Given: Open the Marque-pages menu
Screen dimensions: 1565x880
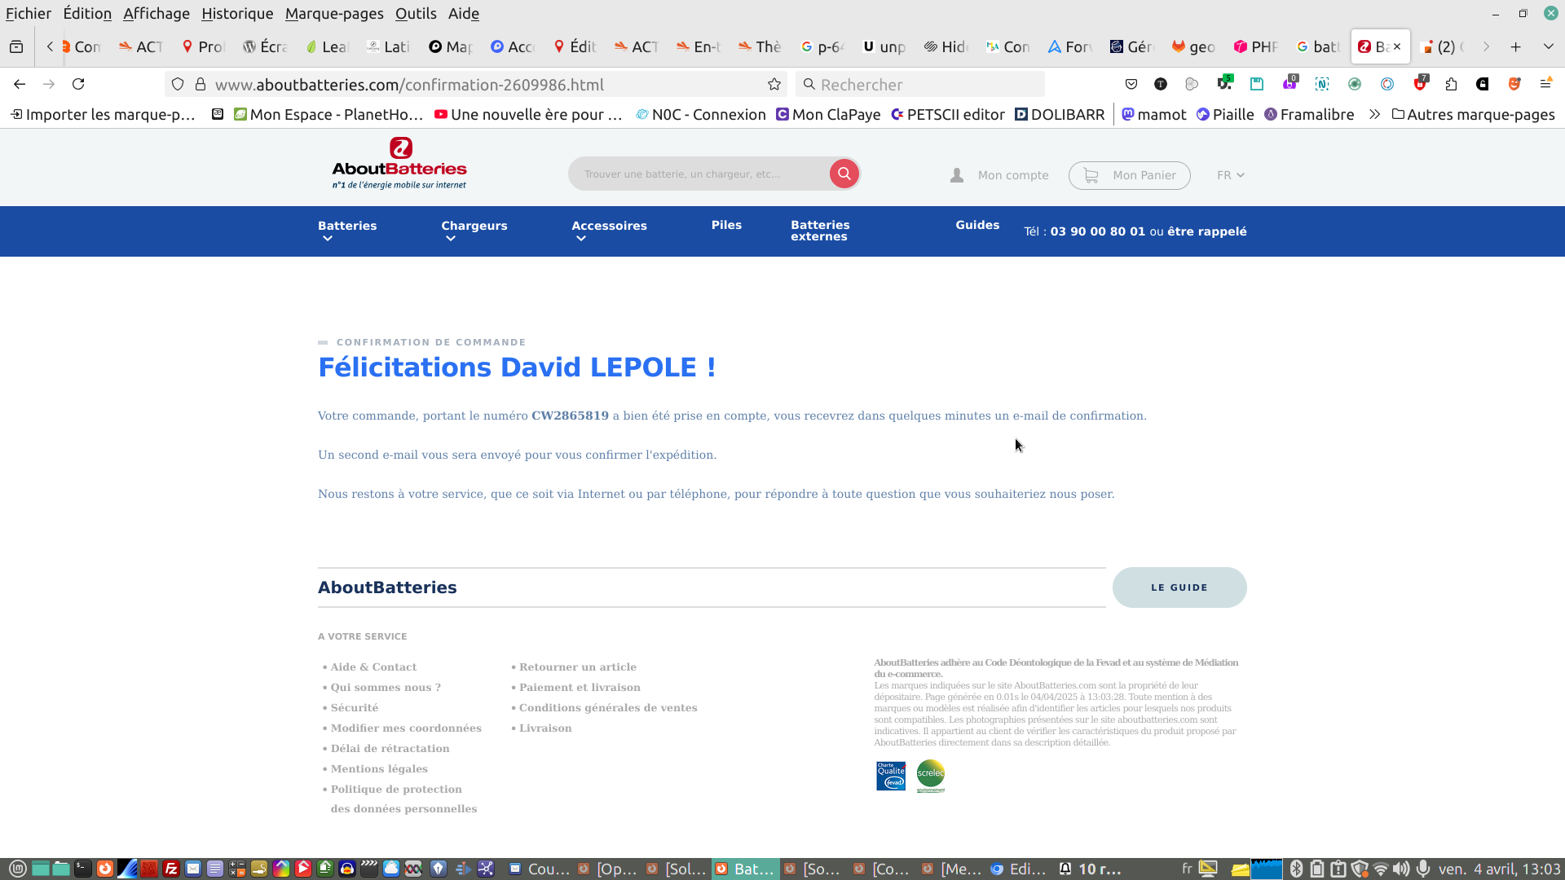Looking at the screenshot, I should click(x=334, y=14).
